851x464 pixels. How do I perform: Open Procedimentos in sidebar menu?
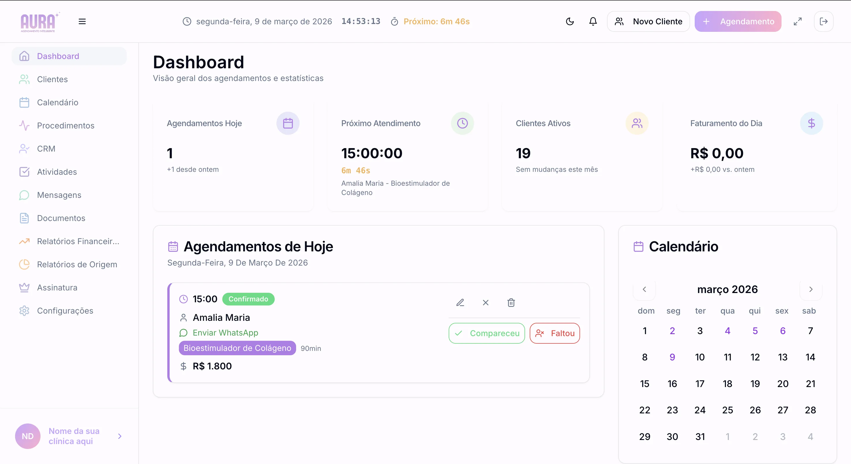[65, 126]
